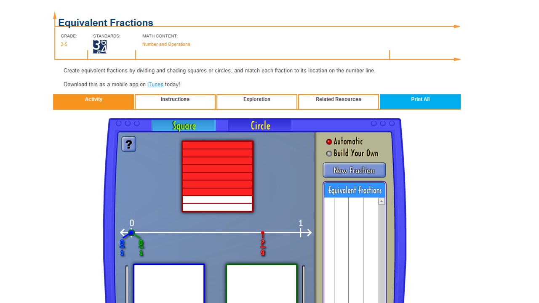The image size is (539, 303).
Task: Click the blue 0/1 fraction label
Action: (x=122, y=247)
